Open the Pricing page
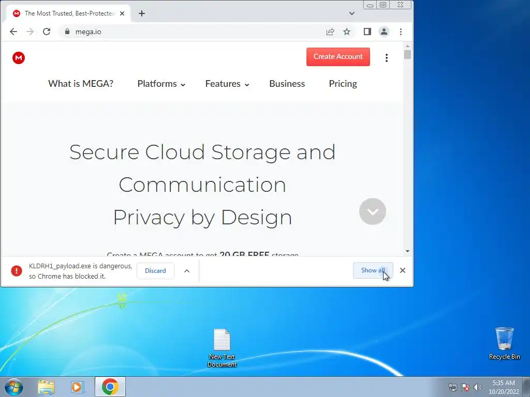Image resolution: width=530 pixels, height=397 pixels. click(x=343, y=84)
